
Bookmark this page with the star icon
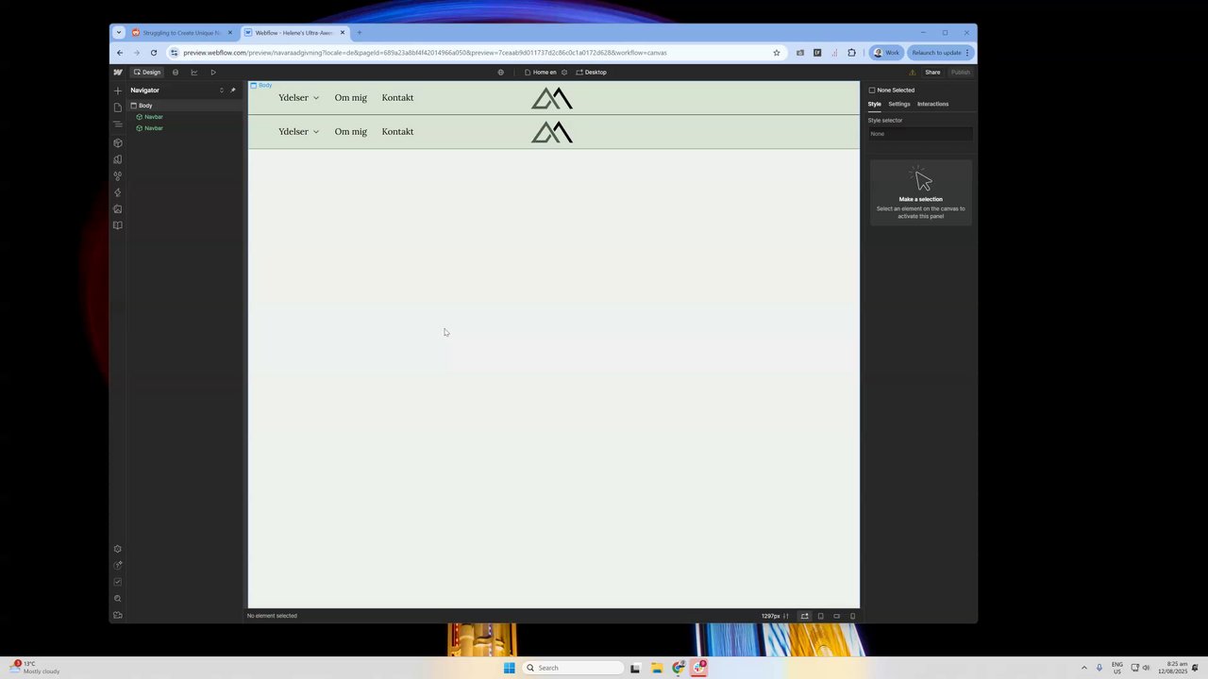(x=777, y=53)
